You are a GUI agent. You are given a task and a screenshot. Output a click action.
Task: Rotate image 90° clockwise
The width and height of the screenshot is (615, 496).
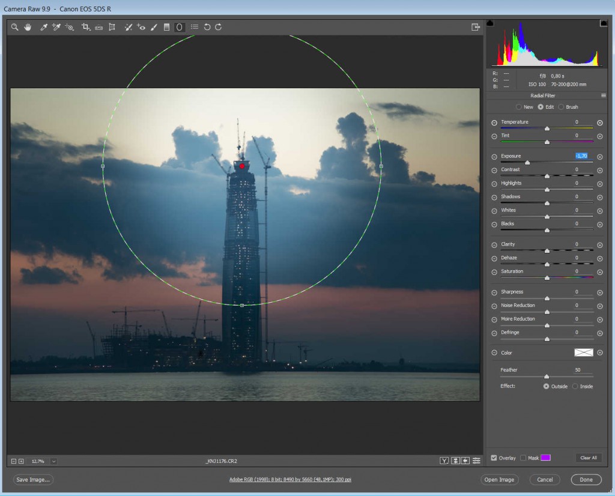tap(219, 27)
